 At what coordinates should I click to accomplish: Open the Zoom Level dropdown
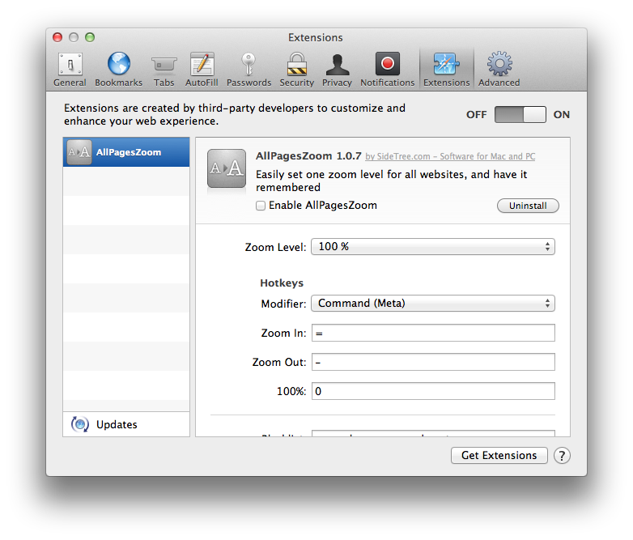point(433,246)
